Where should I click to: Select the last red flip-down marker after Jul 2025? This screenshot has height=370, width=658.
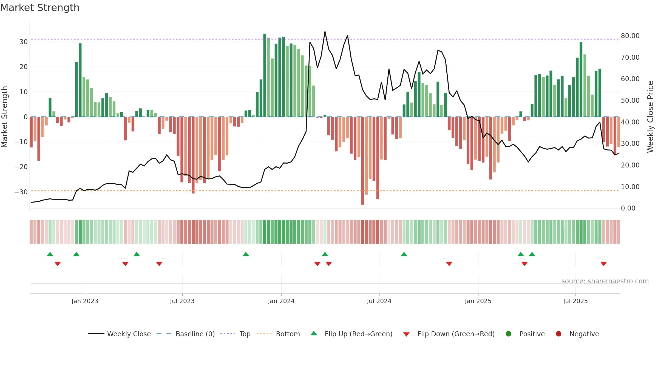603,264
